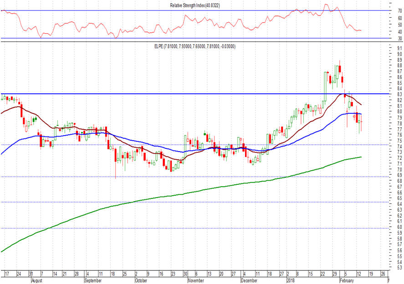Click price axis label 6.9

coord(399,175)
